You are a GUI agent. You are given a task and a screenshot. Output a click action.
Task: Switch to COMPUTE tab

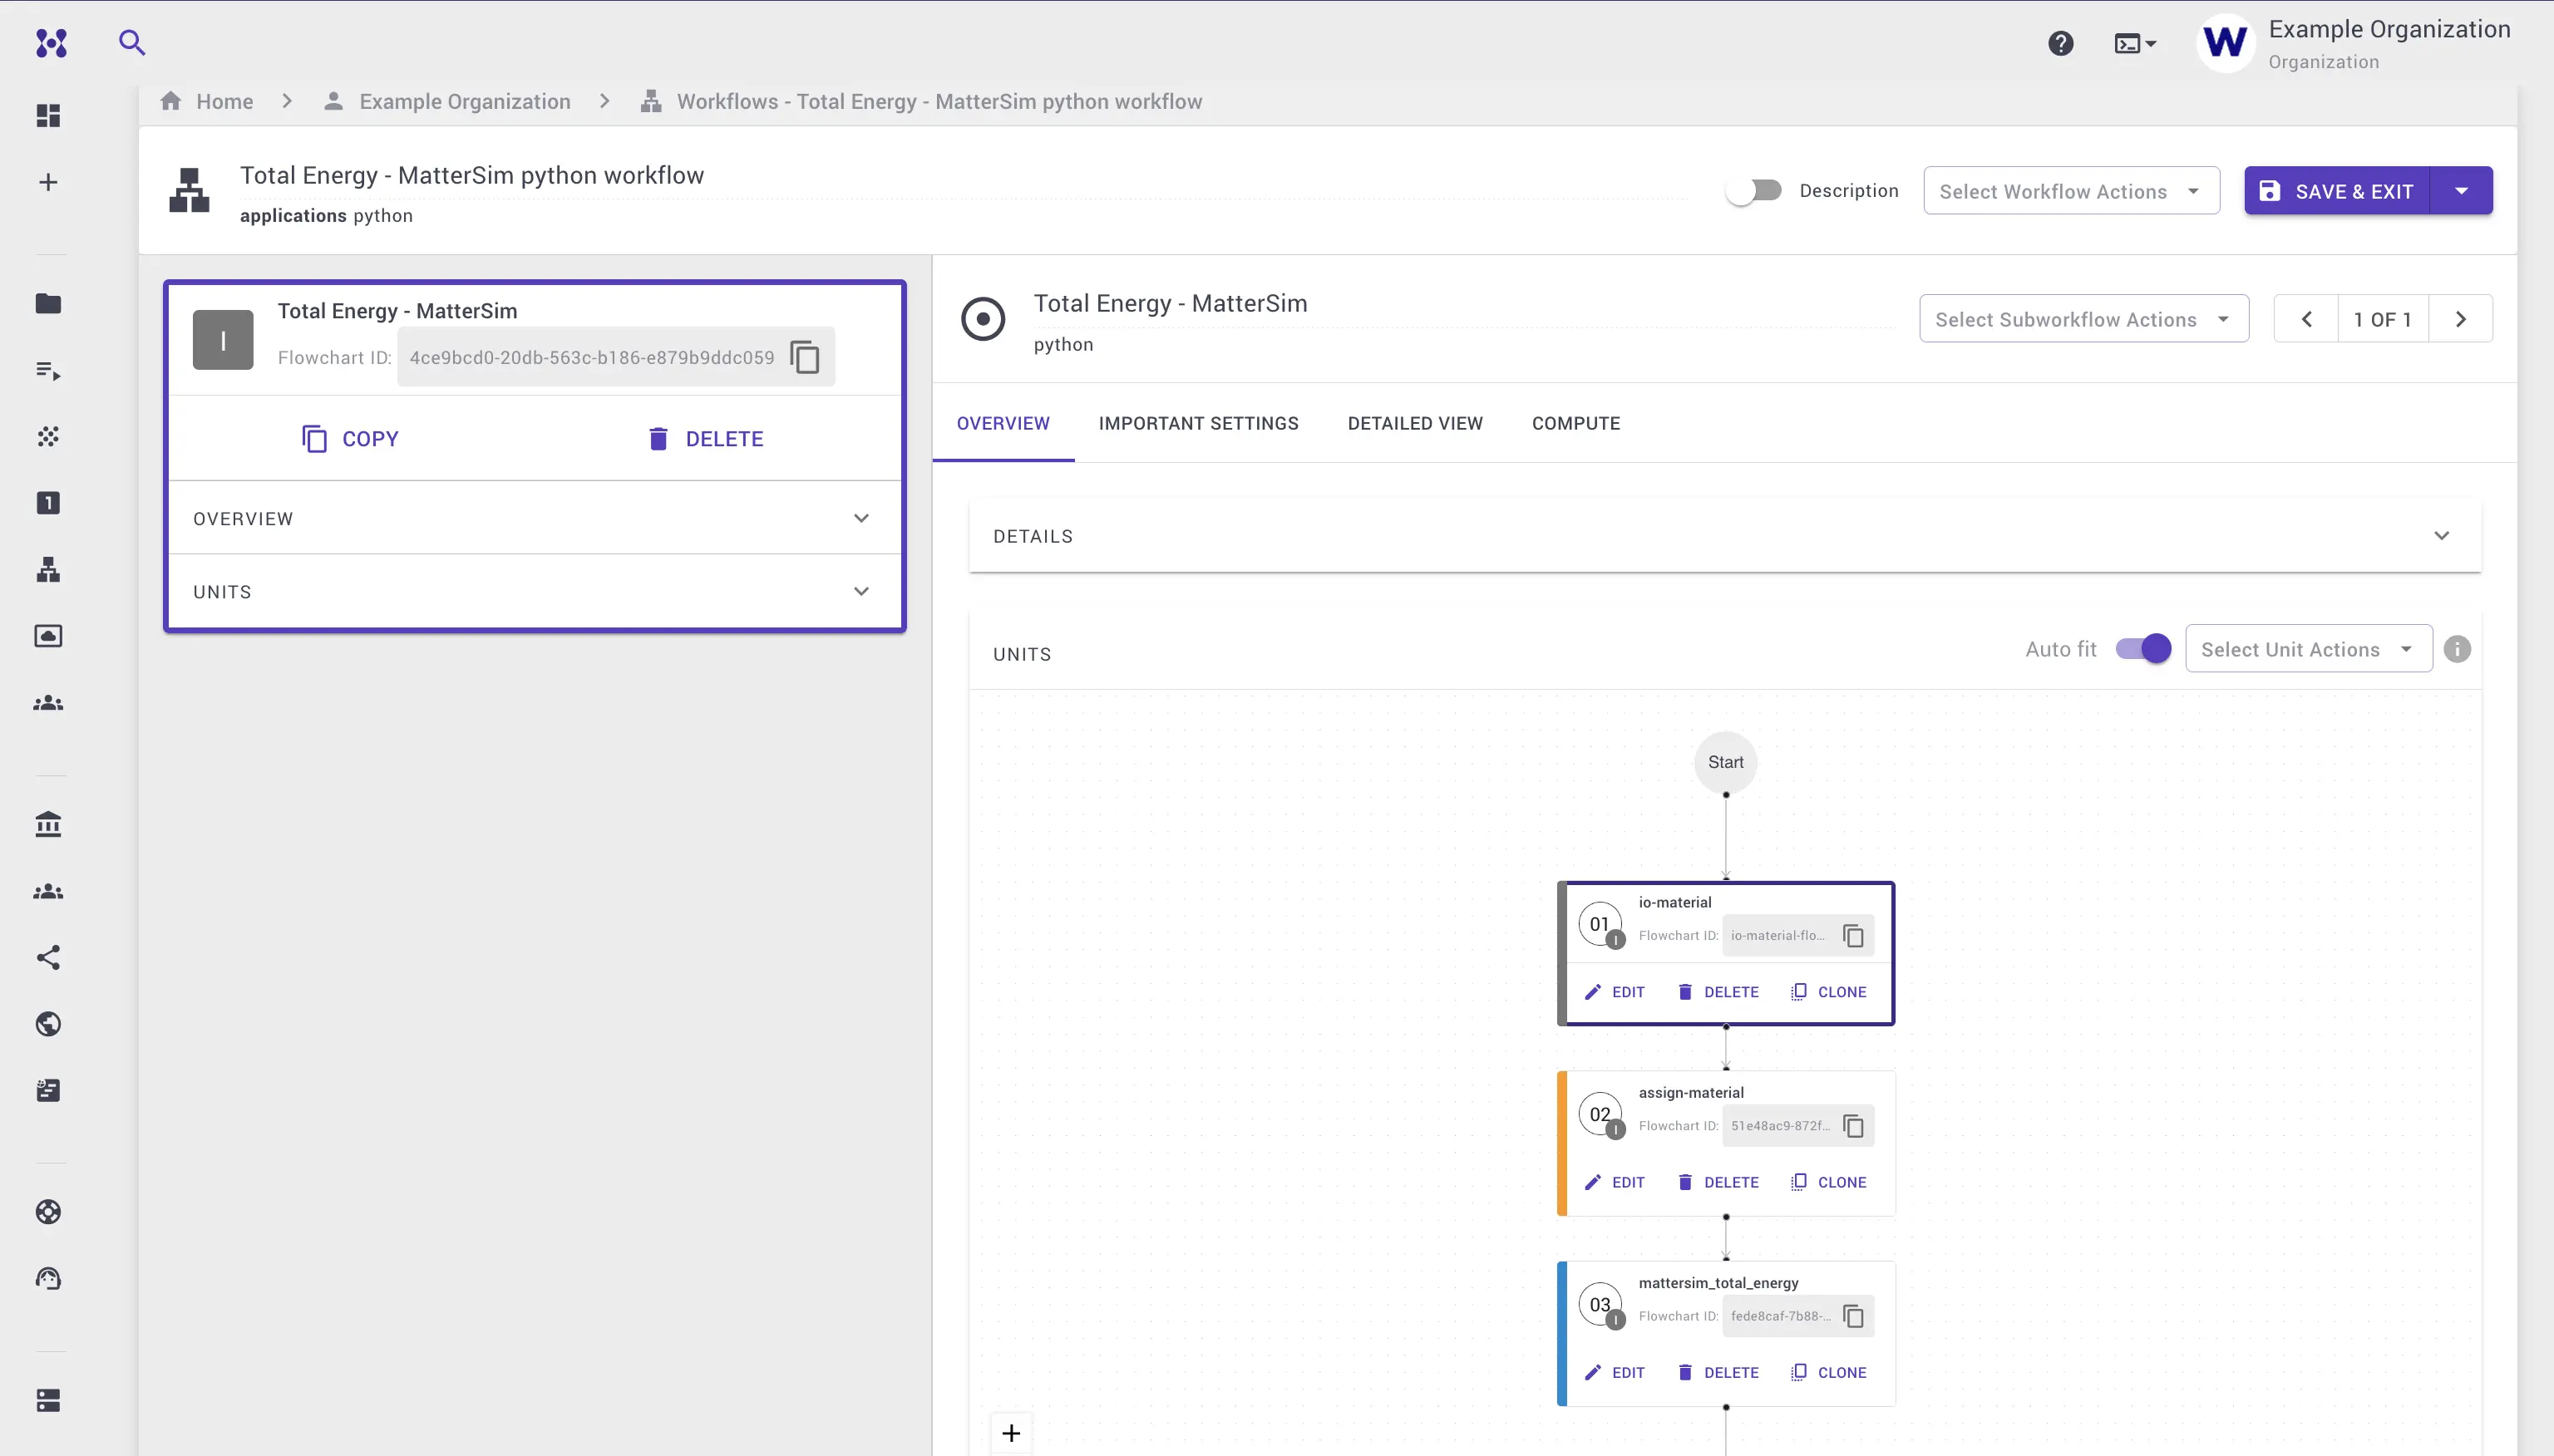1575,424
